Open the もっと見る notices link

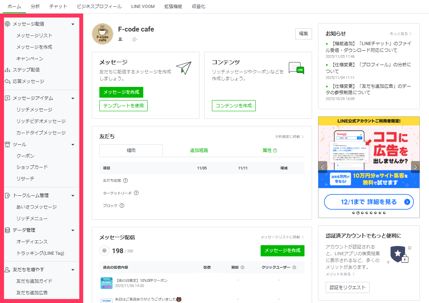coord(401,34)
